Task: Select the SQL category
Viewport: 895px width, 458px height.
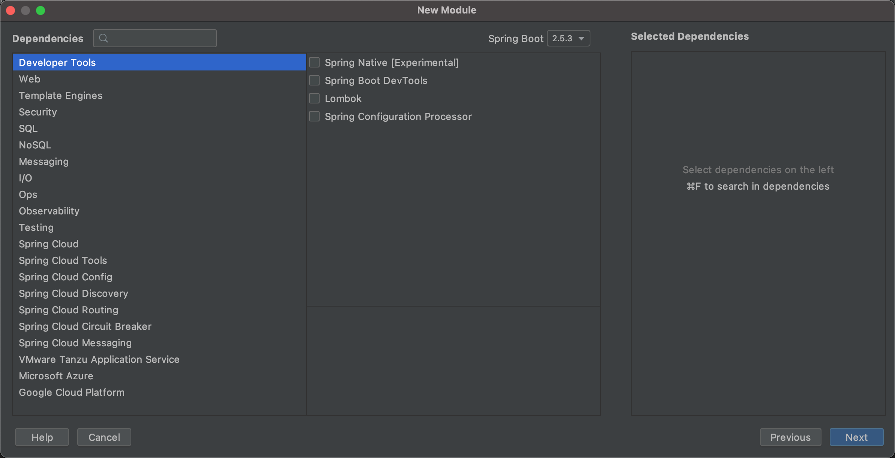Action: (159, 128)
